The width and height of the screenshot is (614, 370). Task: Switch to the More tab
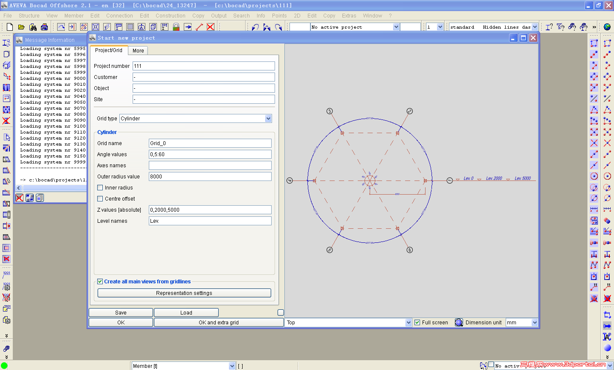click(138, 51)
